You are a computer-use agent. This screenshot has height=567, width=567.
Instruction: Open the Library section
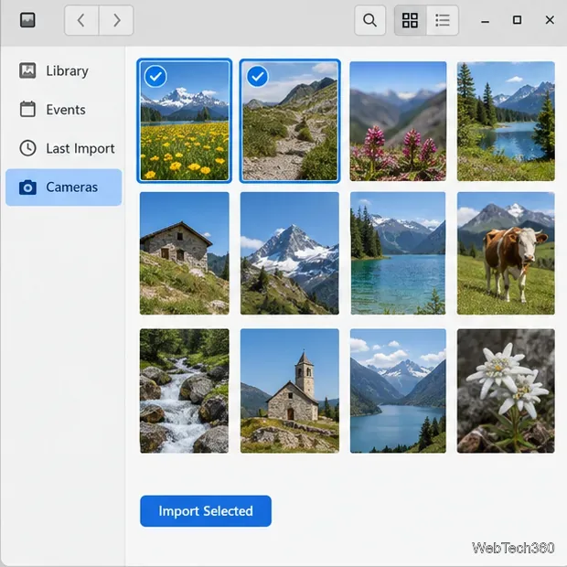64,70
